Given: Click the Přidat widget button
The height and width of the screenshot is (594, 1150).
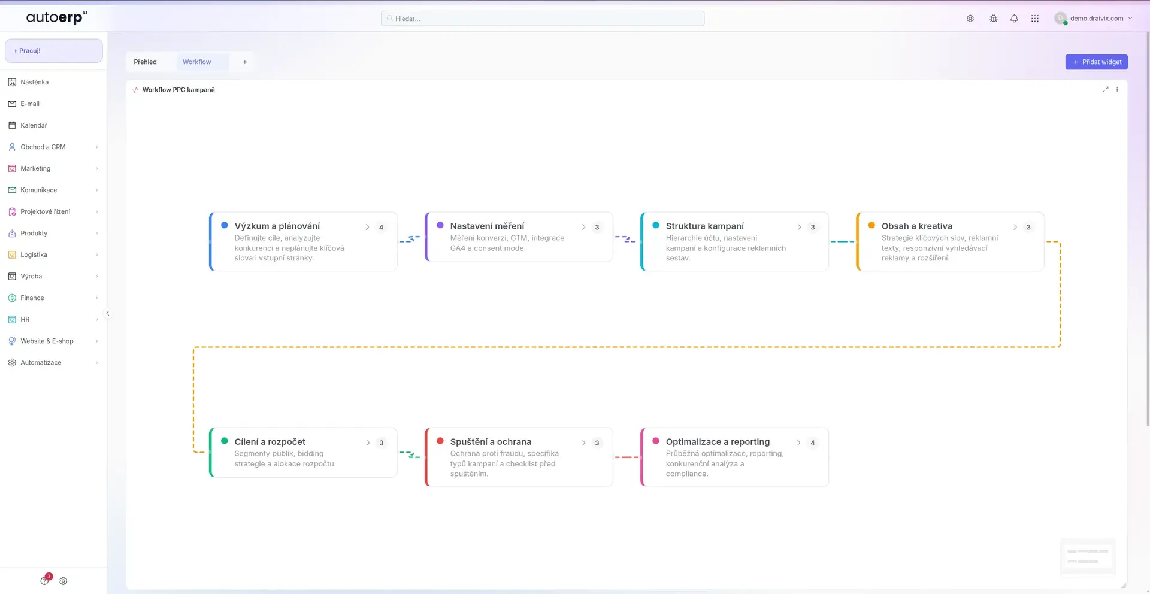Looking at the screenshot, I should 1096,62.
